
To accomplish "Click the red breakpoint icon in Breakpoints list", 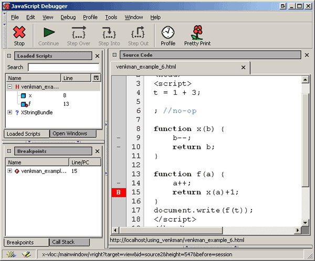I will (x=17, y=171).
